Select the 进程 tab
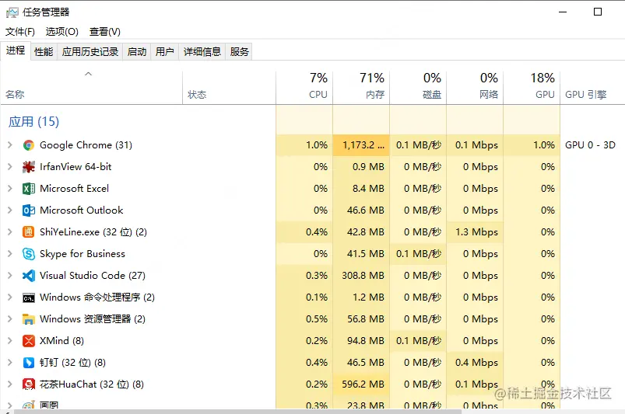625x414 pixels. coord(16,50)
